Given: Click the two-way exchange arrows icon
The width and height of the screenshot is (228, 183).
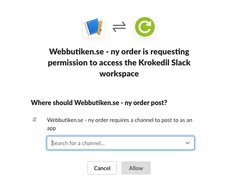Looking at the screenshot, I should [119, 26].
